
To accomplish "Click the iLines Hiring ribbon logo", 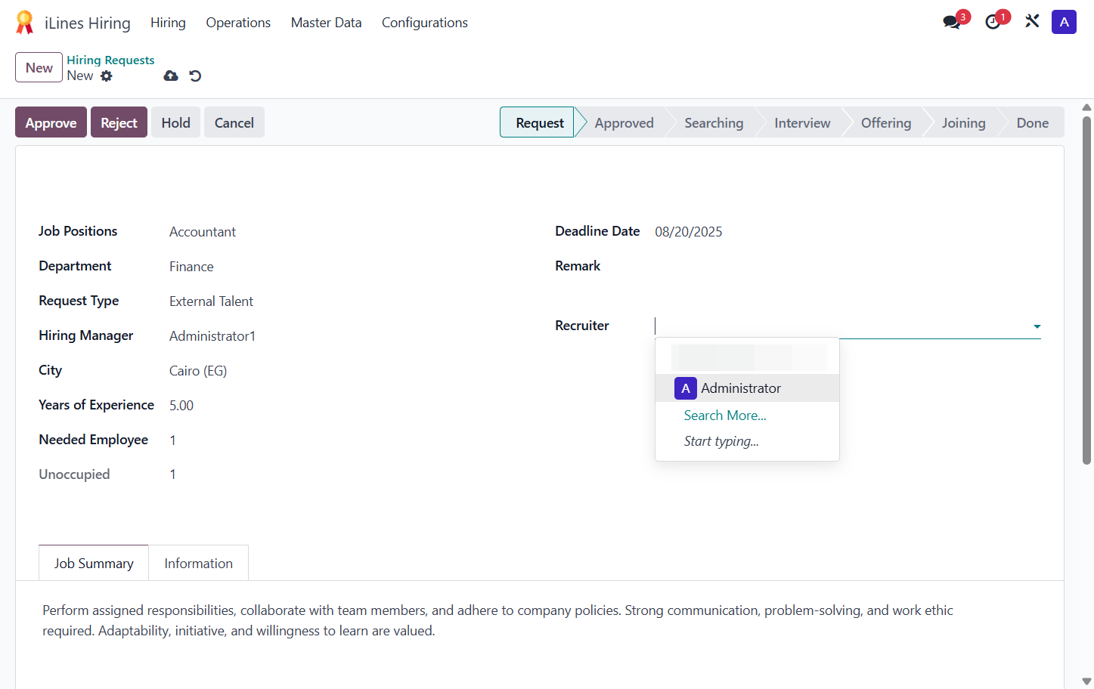I will [x=25, y=23].
